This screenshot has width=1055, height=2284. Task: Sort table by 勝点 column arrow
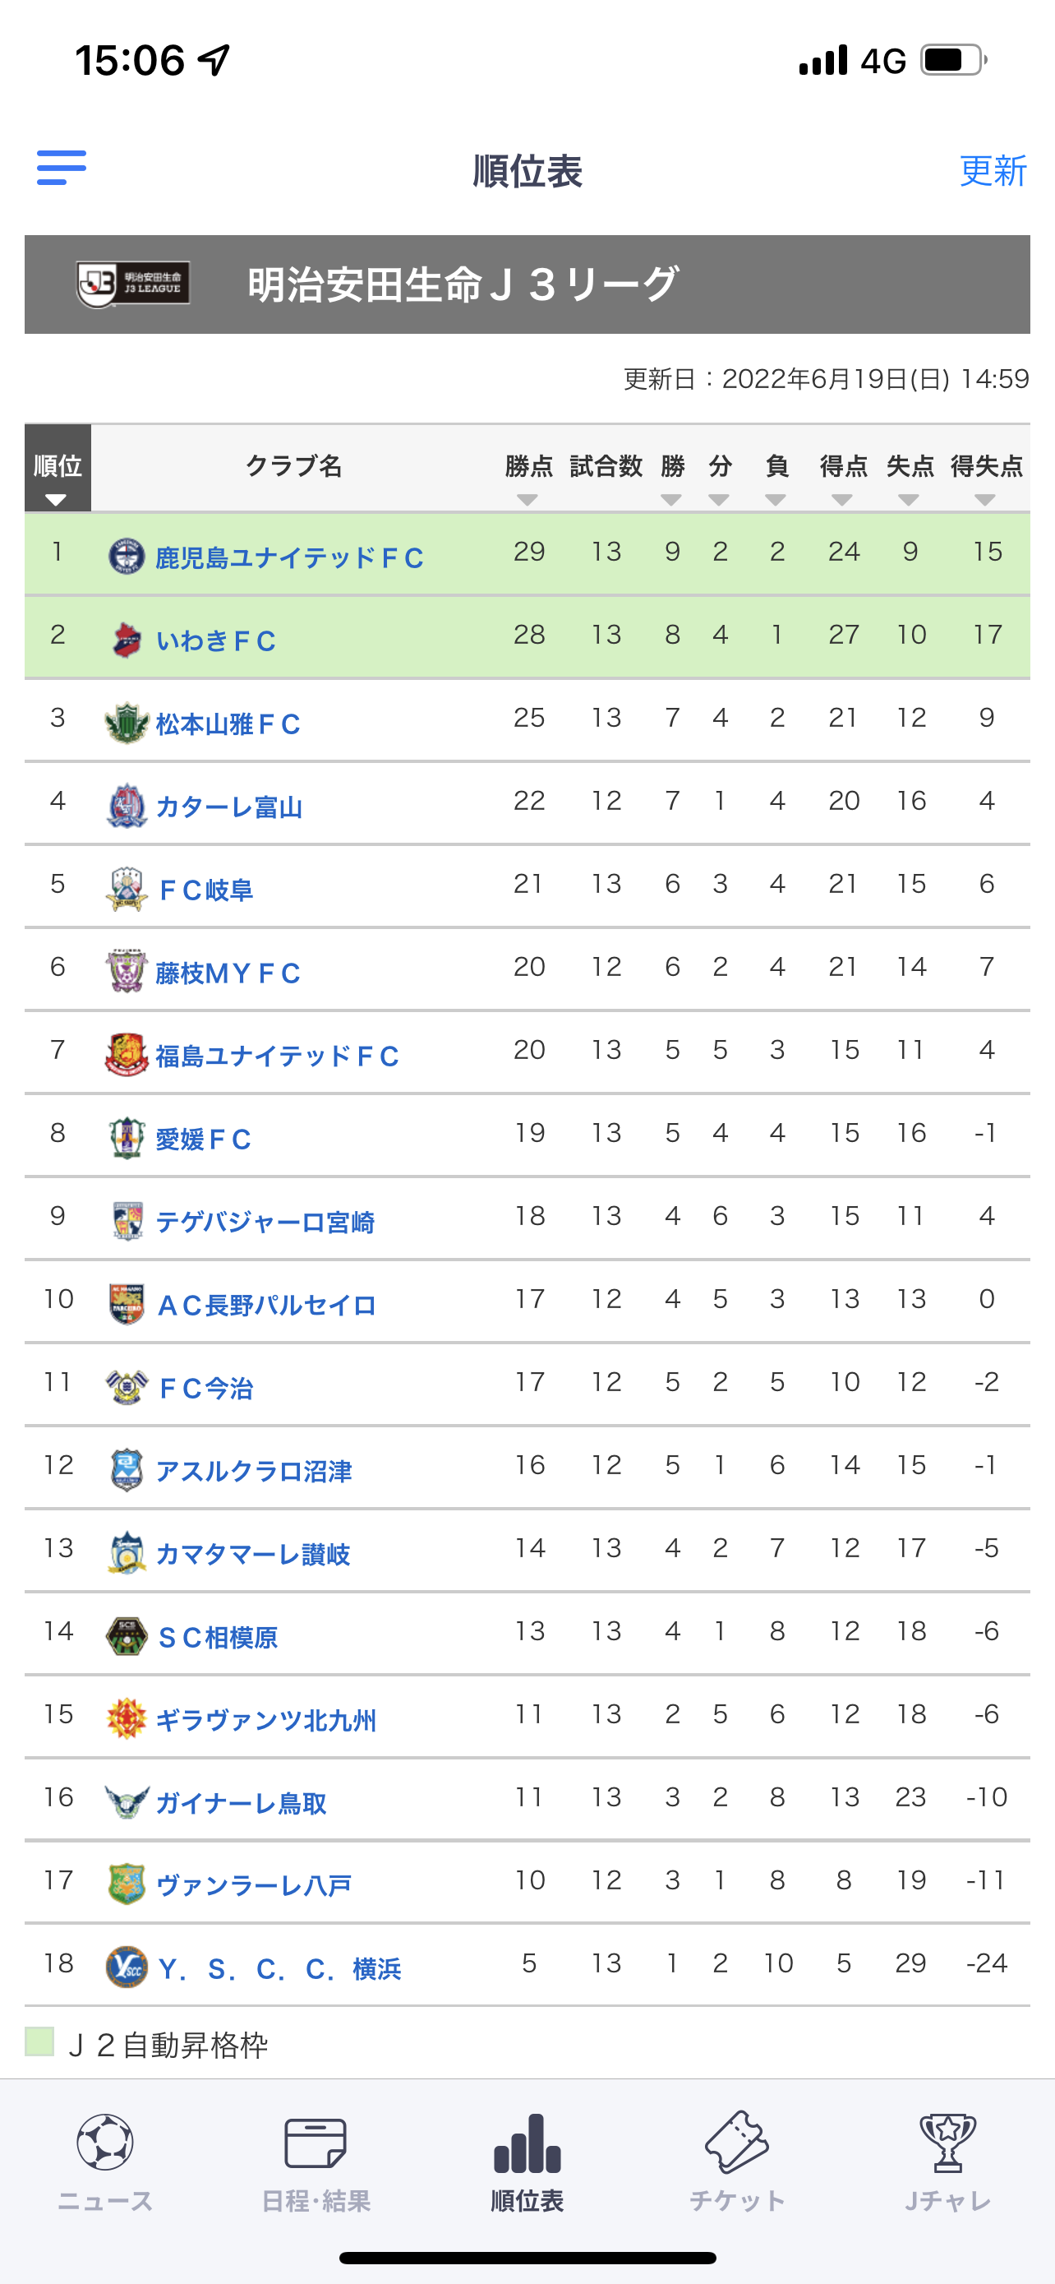point(528,500)
